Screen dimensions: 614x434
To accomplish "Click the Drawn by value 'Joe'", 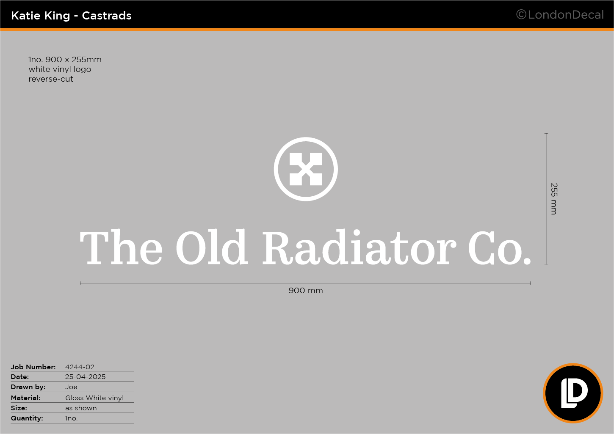I will pos(71,387).
